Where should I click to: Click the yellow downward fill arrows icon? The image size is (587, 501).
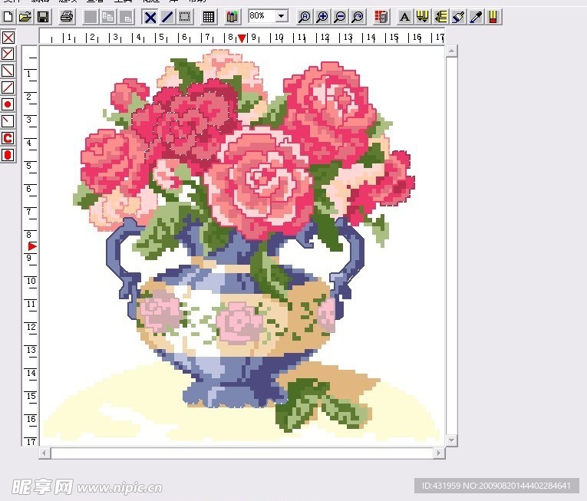point(423,17)
